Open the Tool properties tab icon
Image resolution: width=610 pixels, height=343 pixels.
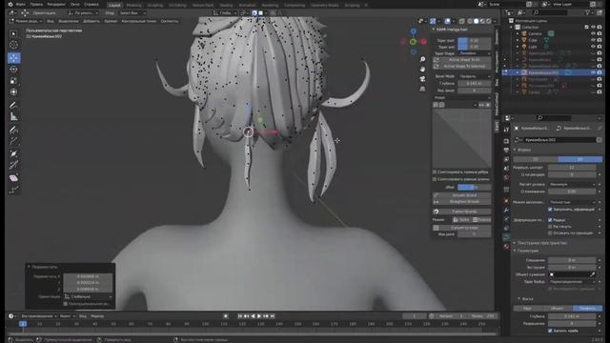(506, 130)
